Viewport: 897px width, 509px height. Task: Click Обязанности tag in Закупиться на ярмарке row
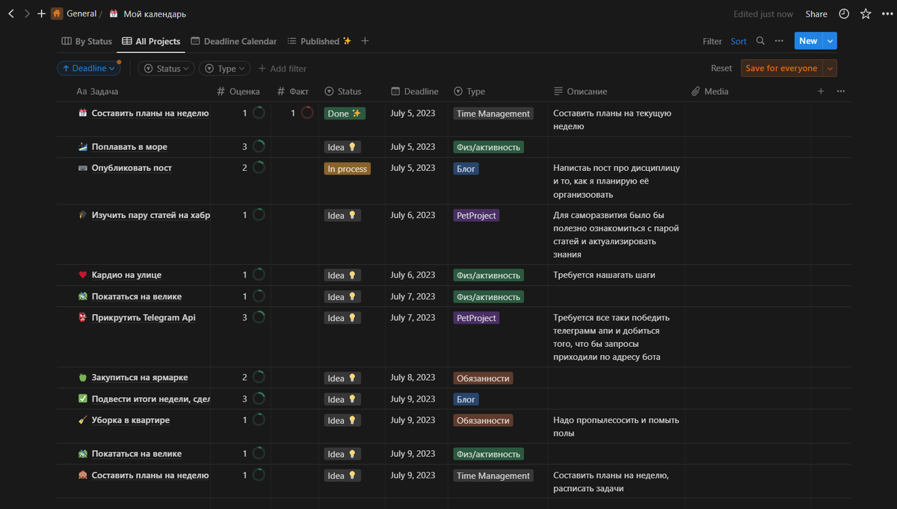coord(483,378)
